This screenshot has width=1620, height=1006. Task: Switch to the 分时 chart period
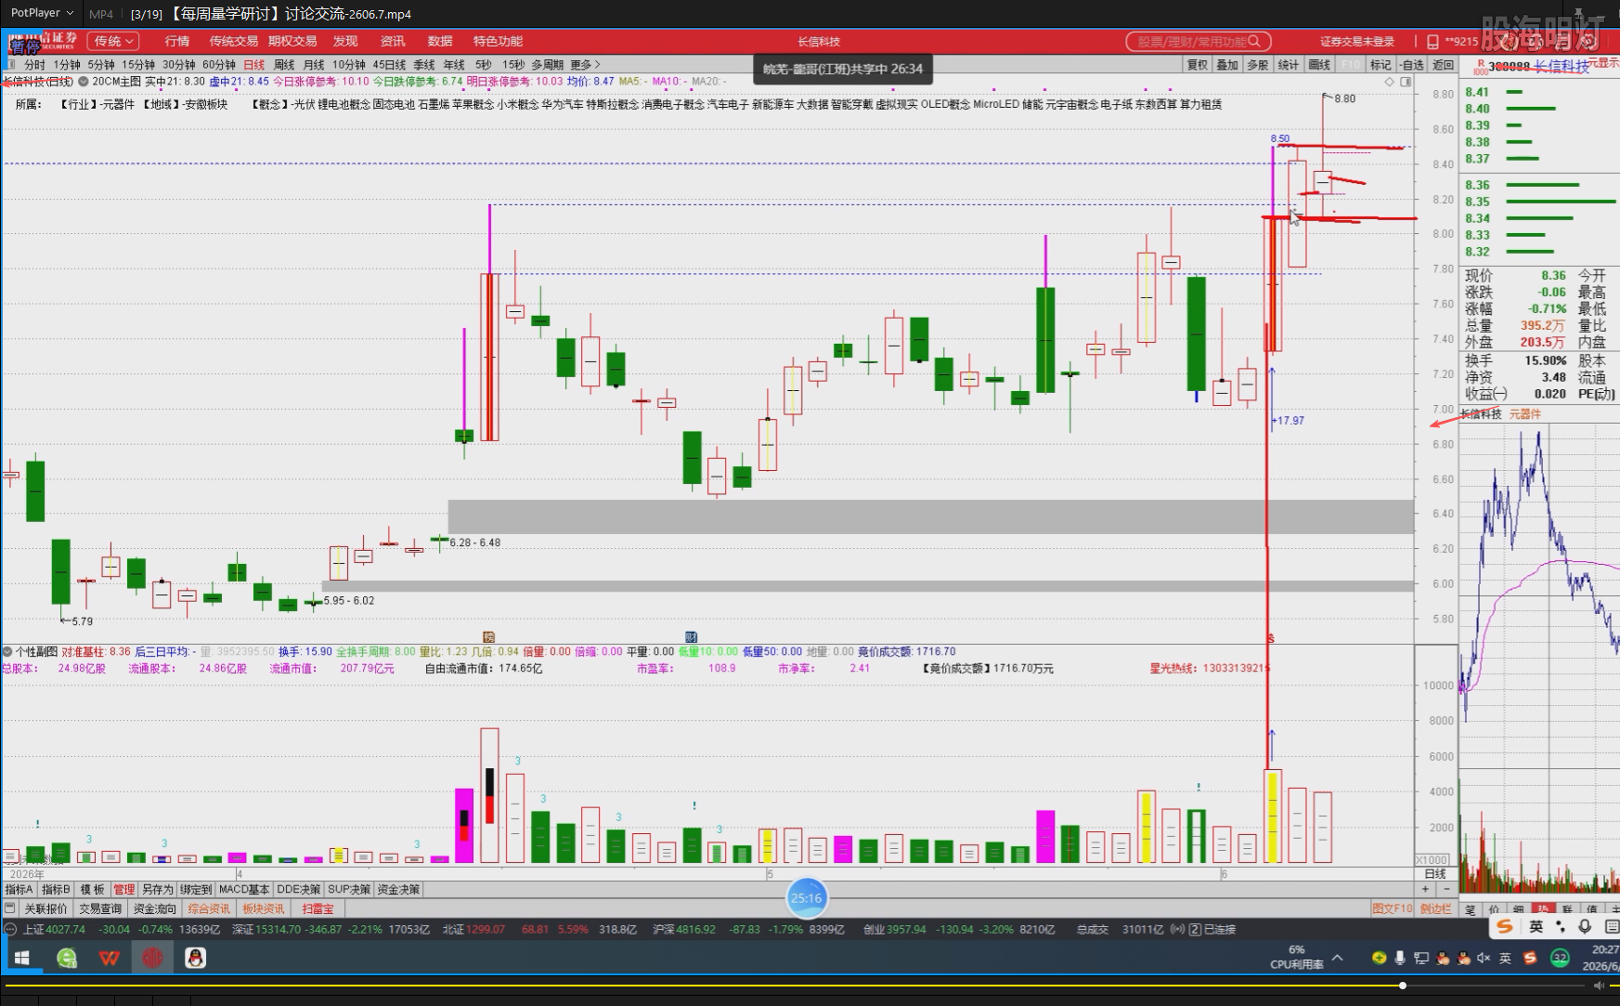(34, 65)
